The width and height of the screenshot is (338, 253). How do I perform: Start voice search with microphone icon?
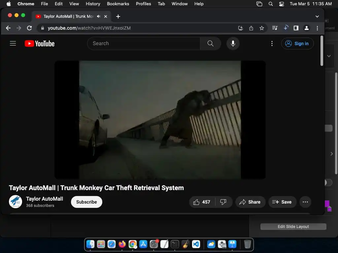point(233,43)
